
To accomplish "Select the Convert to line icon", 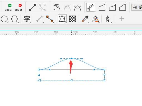I will pos(33,7).
